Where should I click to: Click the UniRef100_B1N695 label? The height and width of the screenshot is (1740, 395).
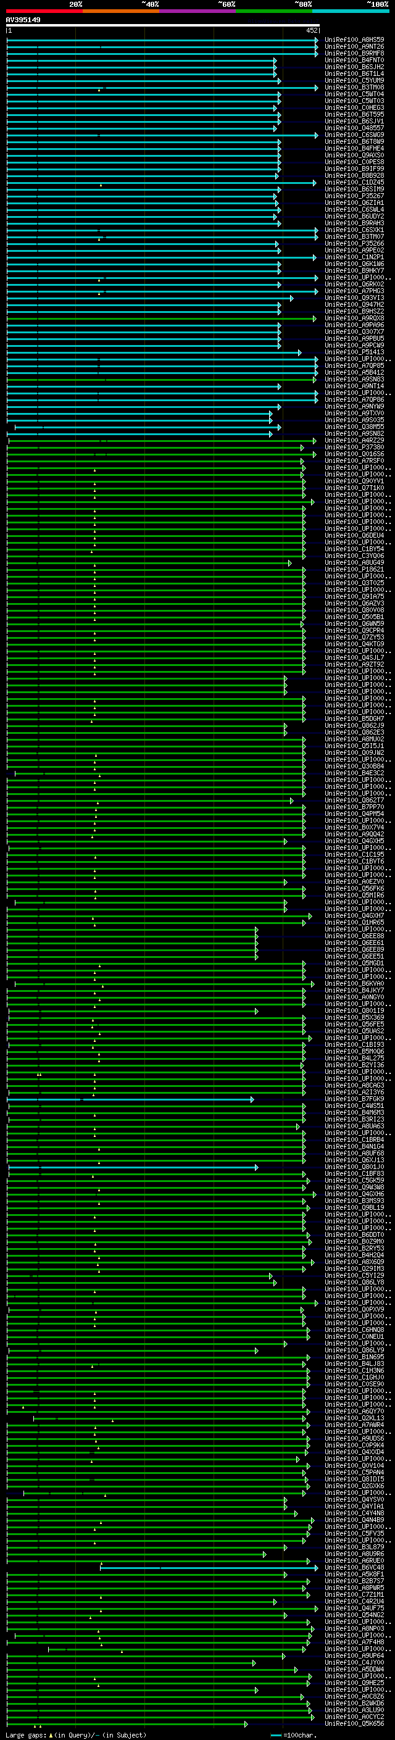(354, 1357)
